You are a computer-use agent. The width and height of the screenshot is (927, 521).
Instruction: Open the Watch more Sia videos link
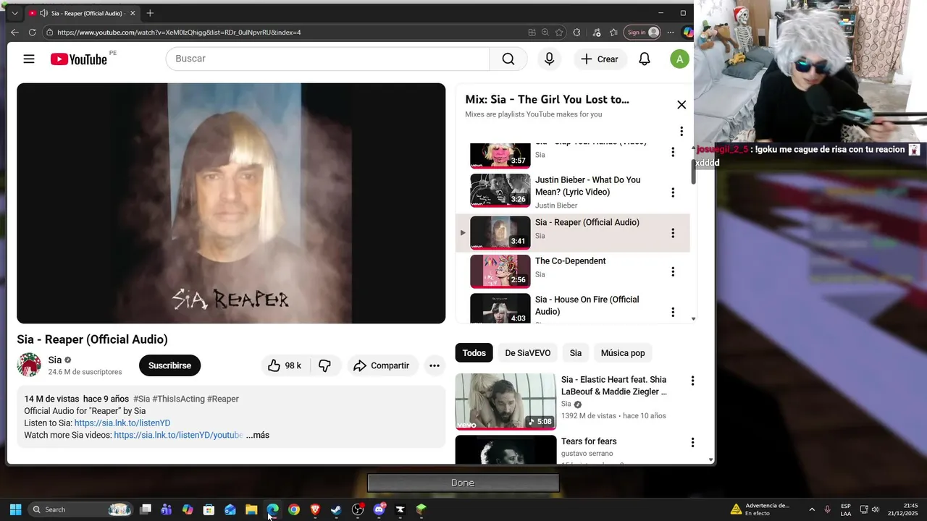coord(178,435)
